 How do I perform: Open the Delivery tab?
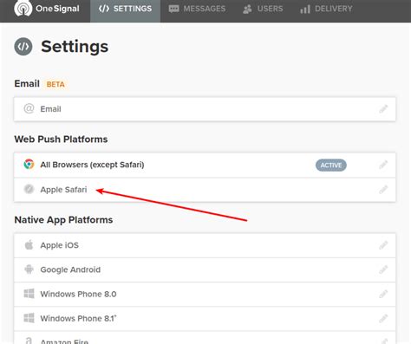click(326, 9)
